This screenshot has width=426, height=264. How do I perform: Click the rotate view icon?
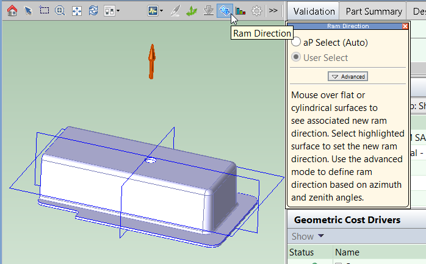93,10
